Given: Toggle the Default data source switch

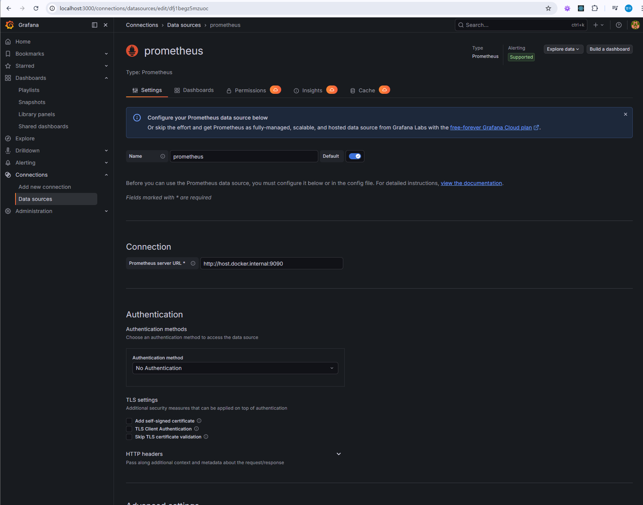Looking at the screenshot, I should point(355,156).
